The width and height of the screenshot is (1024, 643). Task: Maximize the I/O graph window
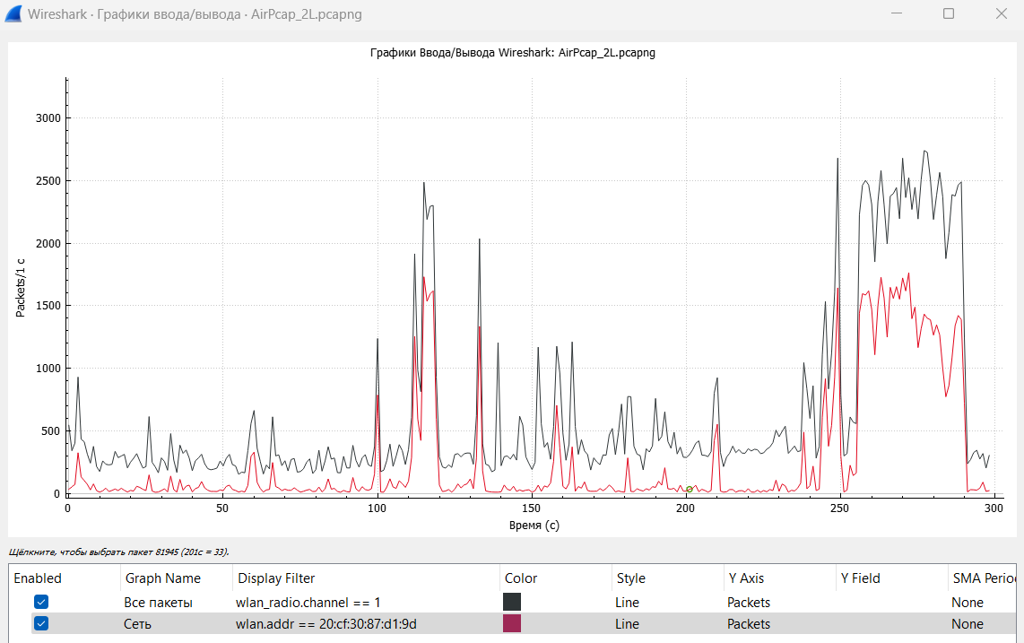click(949, 13)
